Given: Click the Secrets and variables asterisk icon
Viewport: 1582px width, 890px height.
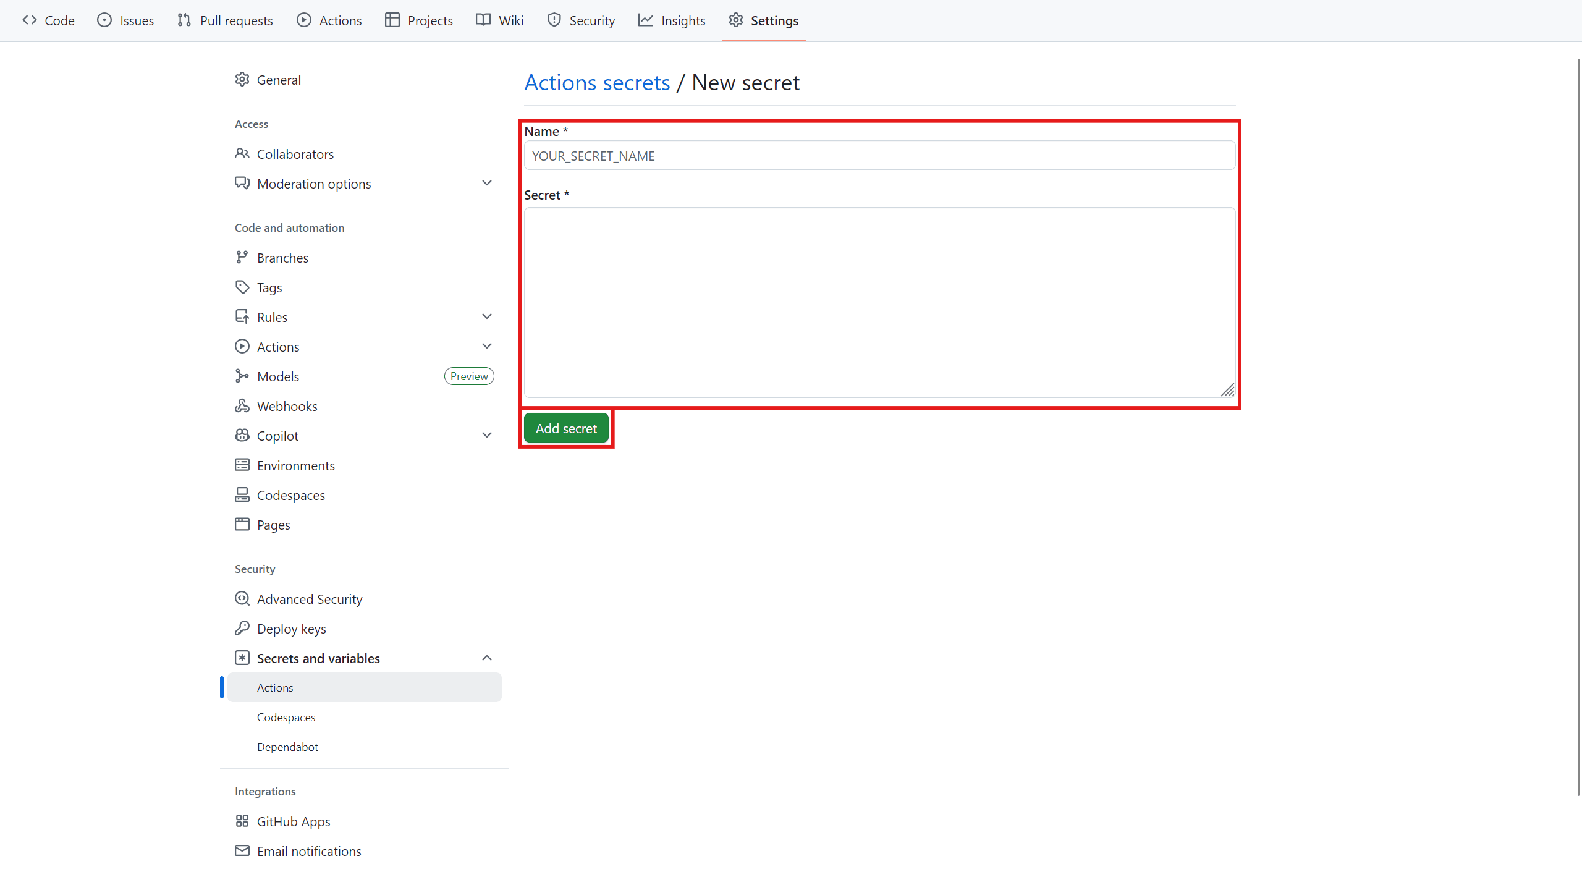Looking at the screenshot, I should point(242,658).
